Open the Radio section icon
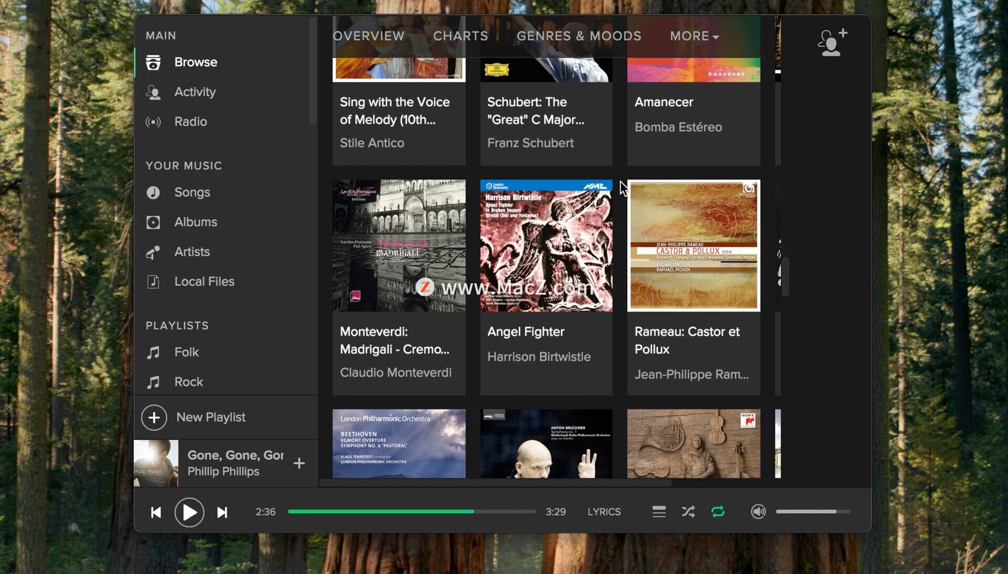Screen dimensions: 1008x574 pos(153,122)
